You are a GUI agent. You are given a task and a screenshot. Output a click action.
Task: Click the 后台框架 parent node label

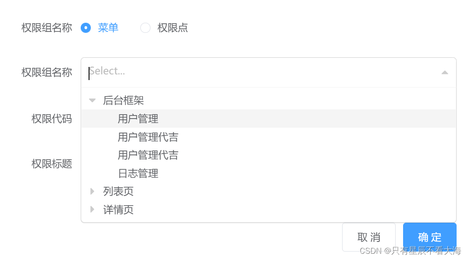point(123,100)
